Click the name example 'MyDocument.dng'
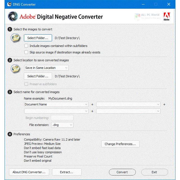 pos(60,98)
